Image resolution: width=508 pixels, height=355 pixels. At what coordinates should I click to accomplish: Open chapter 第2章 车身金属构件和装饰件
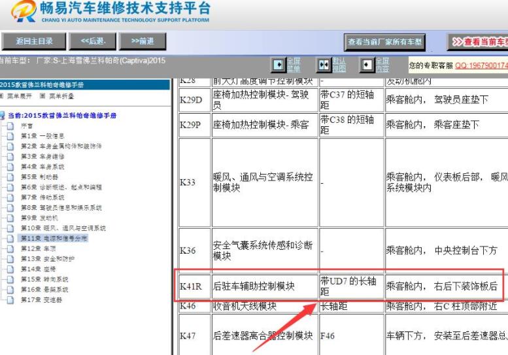61,146
